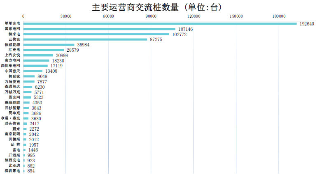The width and height of the screenshot is (317, 177).
Task: Click the data label 5323
Action: tap(38, 97)
